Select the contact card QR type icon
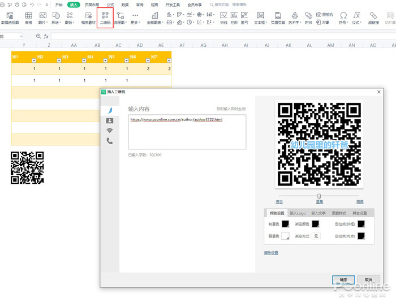The width and height of the screenshot is (396, 302). [x=110, y=120]
